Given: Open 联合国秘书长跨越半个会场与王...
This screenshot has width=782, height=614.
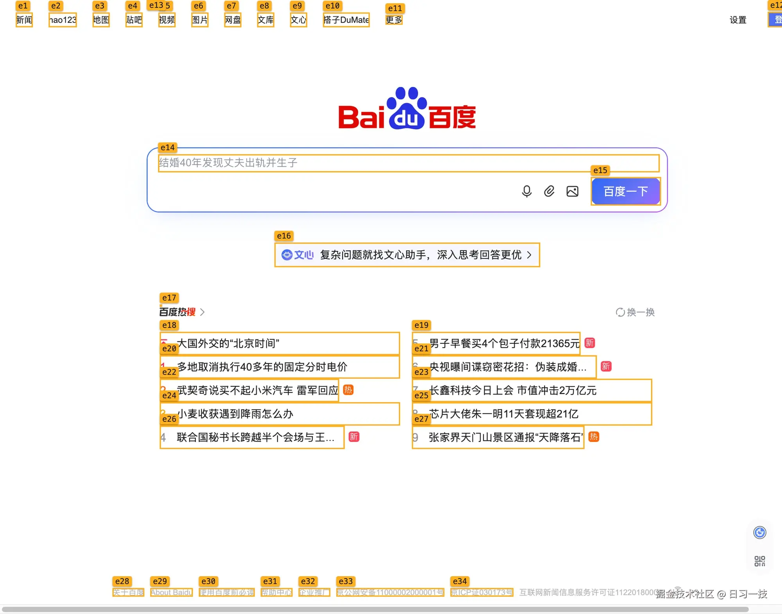Looking at the screenshot, I should coord(252,437).
